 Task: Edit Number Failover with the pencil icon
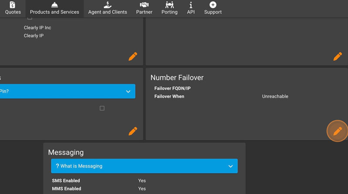coord(337,131)
